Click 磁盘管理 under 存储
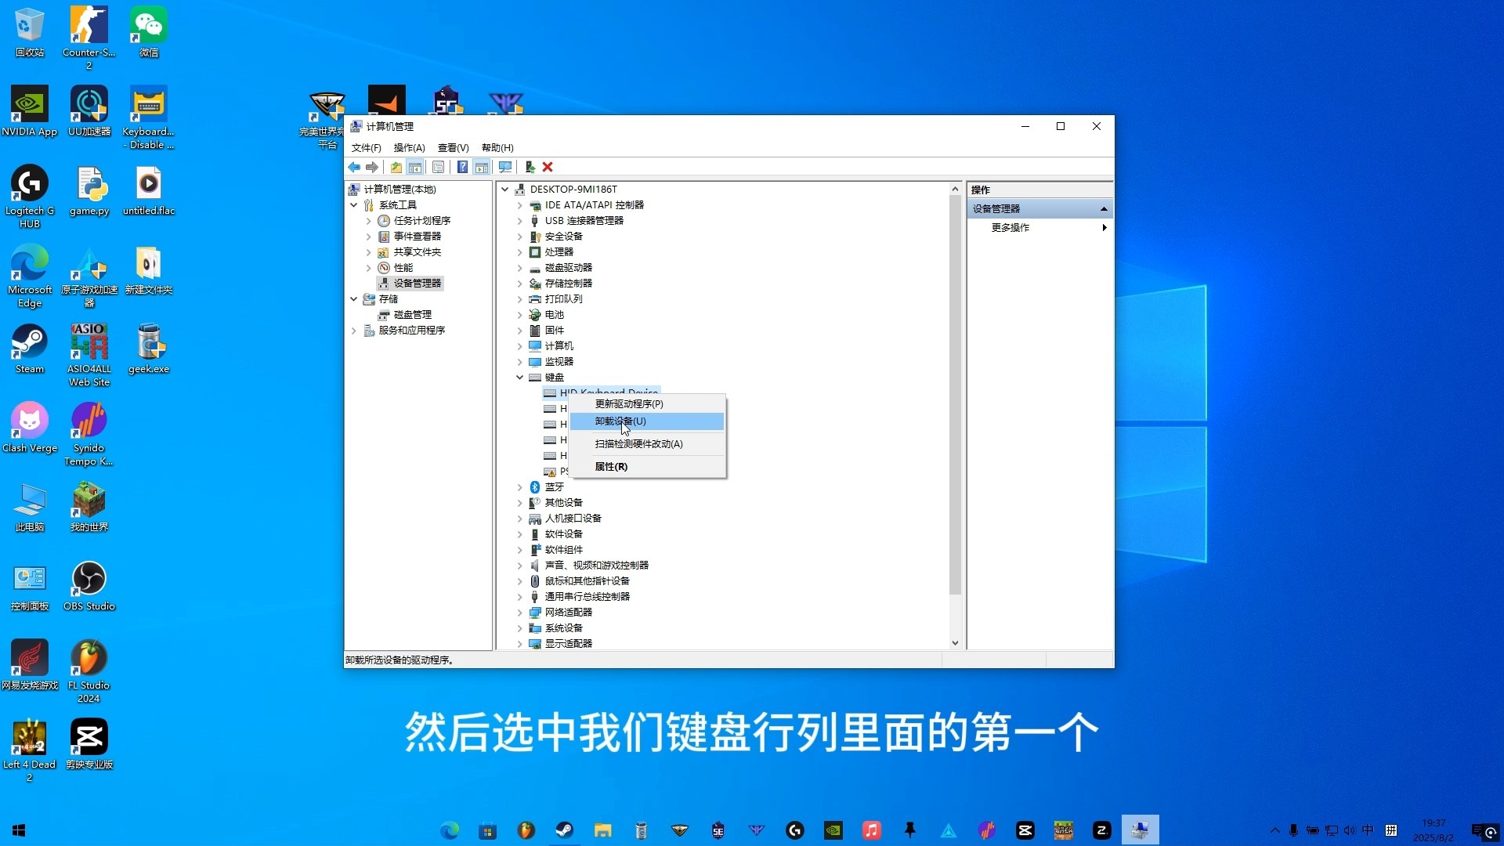Viewport: 1504px width, 846px height. coord(411,314)
